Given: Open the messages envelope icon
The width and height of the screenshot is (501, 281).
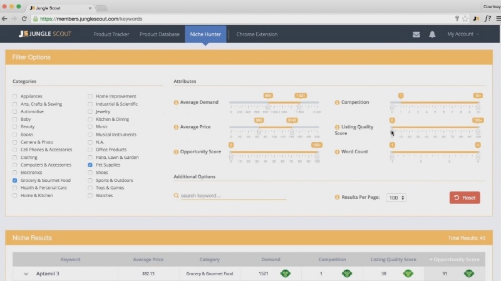Looking at the screenshot, I should [416, 34].
